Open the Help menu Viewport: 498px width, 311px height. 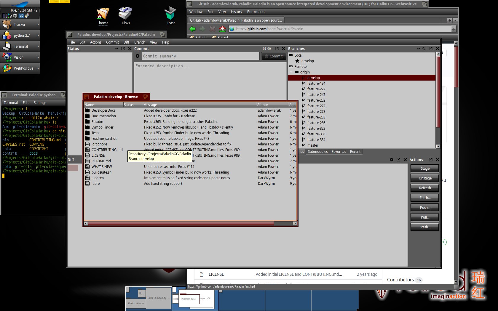pyautogui.click(x=165, y=42)
